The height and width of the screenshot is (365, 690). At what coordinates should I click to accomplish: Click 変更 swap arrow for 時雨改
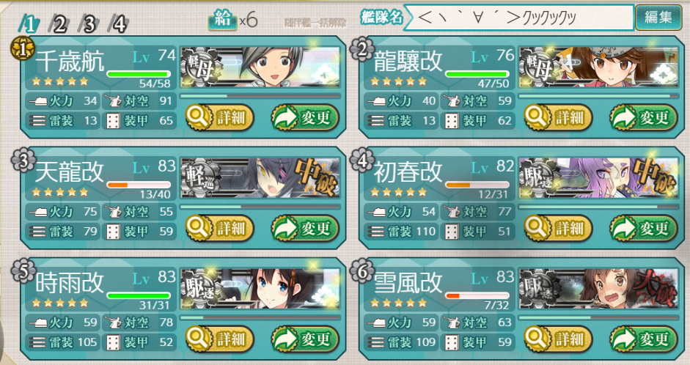(305, 339)
